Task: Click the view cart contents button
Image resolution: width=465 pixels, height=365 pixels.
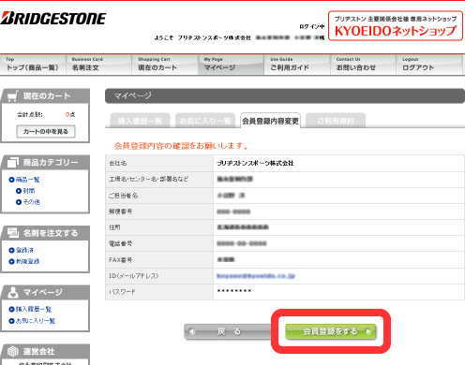Action: pos(46,131)
